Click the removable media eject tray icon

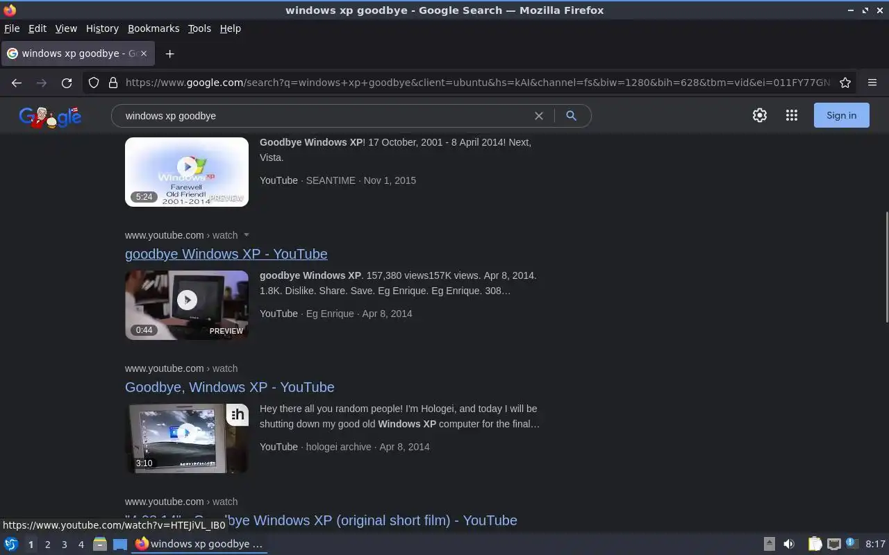pos(769,544)
